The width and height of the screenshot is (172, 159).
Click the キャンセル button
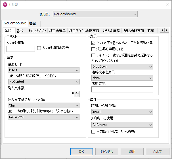(107, 152)
